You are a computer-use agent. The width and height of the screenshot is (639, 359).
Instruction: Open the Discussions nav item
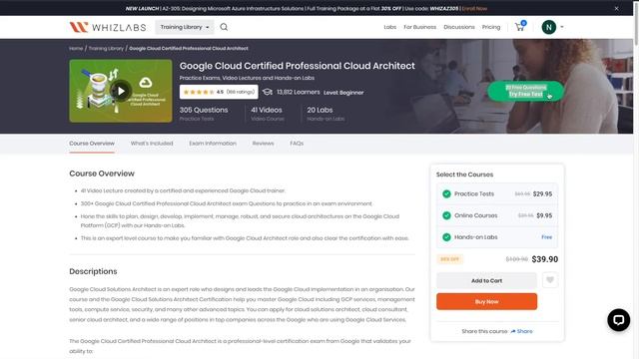459,27
